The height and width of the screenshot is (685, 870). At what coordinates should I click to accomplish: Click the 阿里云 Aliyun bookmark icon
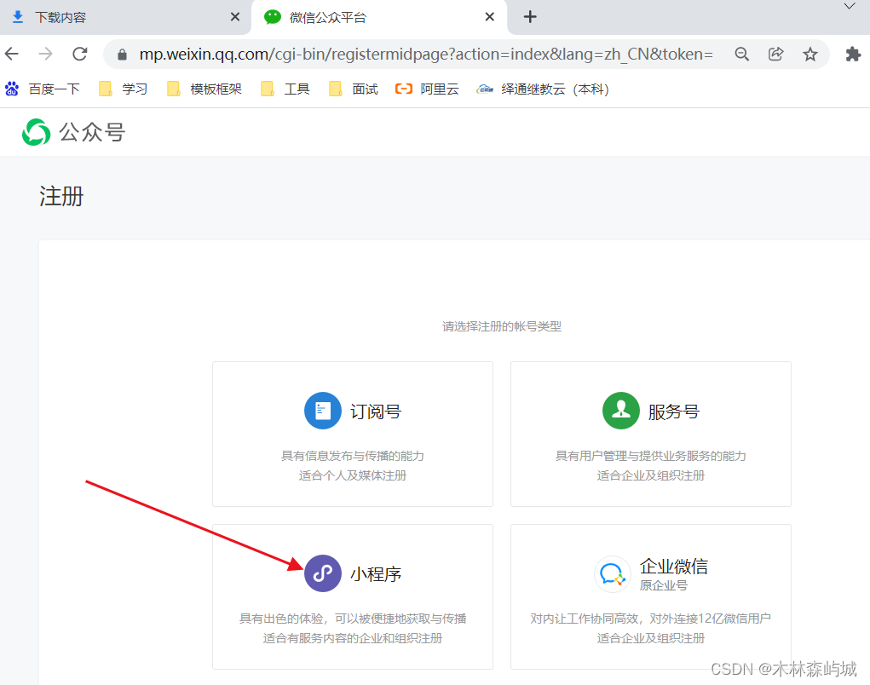403,88
